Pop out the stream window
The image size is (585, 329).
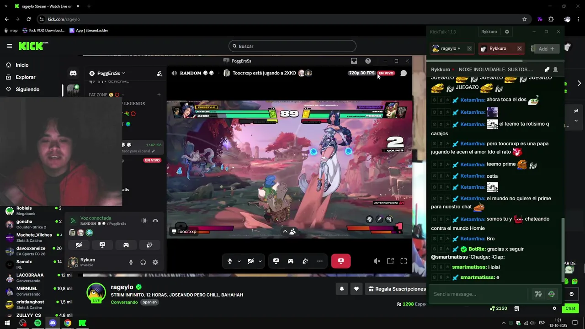[x=390, y=261]
